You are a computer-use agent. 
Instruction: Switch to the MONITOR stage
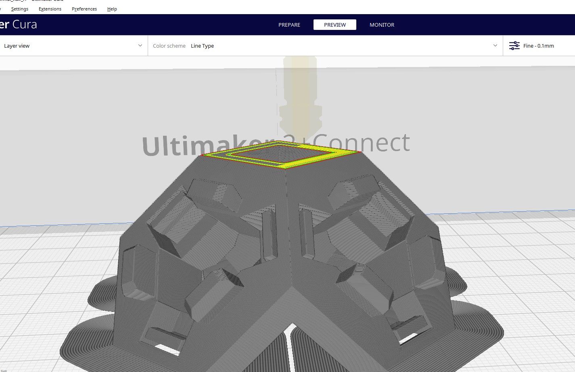pos(382,25)
